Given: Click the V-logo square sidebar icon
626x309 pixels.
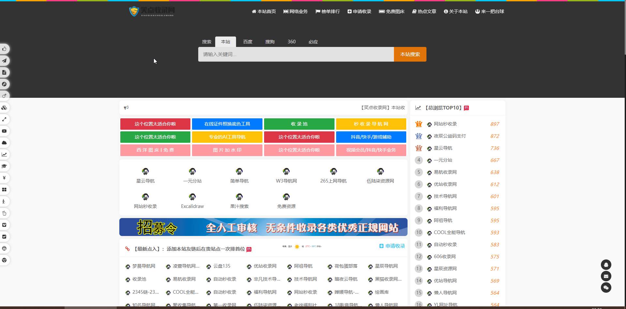Looking at the screenshot, I should (4, 225).
